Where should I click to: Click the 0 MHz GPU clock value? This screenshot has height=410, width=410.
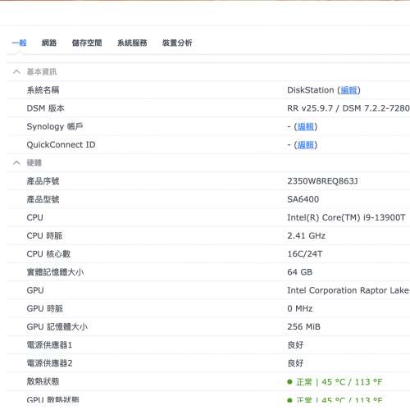coord(300,308)
